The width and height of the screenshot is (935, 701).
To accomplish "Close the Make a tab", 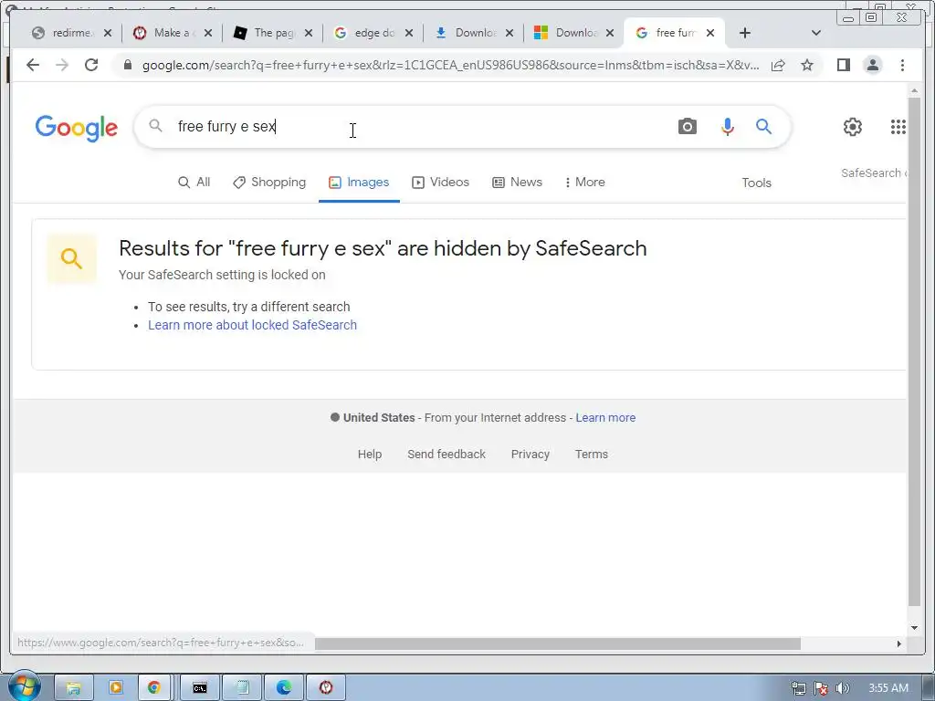I will click(x=208, y=33).
